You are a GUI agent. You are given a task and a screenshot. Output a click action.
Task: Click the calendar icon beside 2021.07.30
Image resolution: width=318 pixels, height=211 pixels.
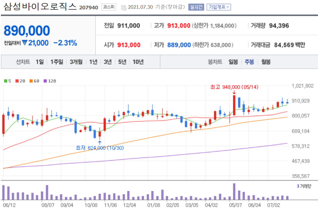(124, 8)
